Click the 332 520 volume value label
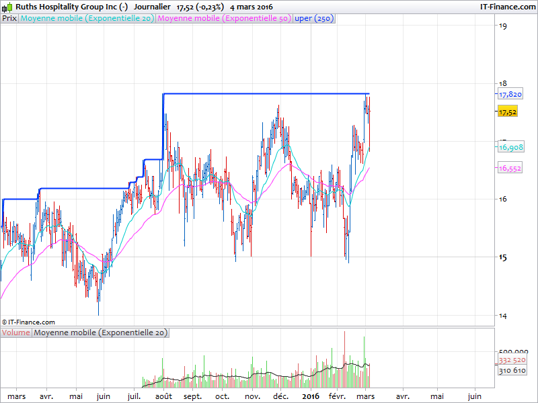 point(512,360)
